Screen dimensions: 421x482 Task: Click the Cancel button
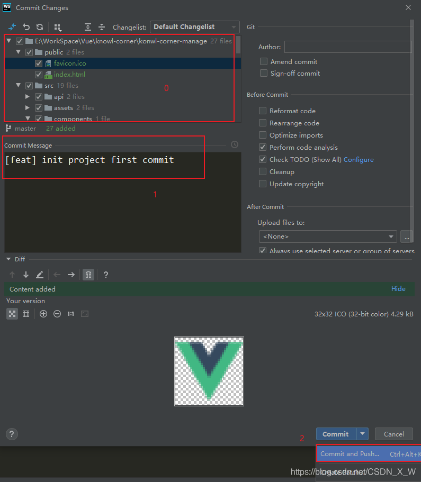pyautogui.click(x=393, y=434)
